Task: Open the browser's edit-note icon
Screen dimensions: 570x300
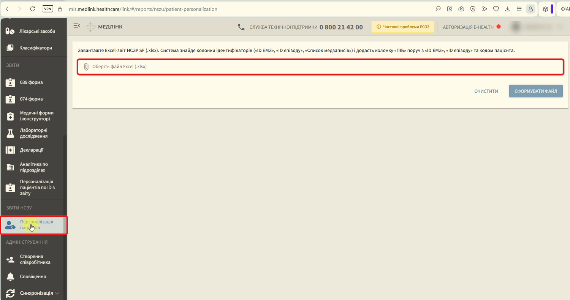Action: point(450,9)
